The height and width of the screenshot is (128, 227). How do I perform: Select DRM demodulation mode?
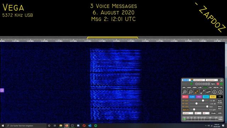194,87
